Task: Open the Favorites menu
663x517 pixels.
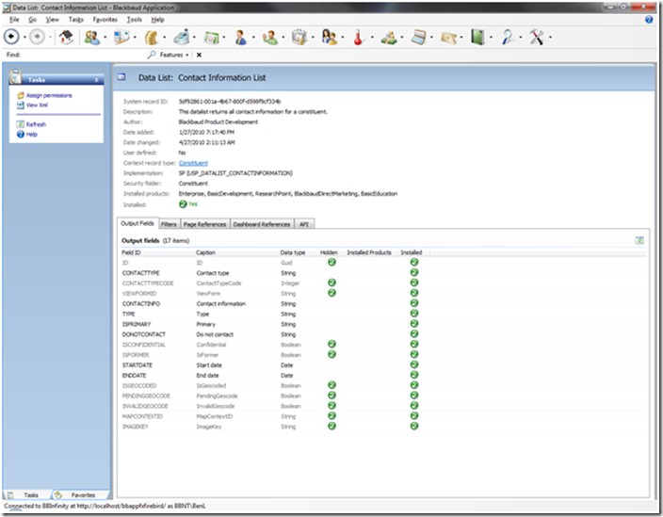Action: [x=105, y=19]
